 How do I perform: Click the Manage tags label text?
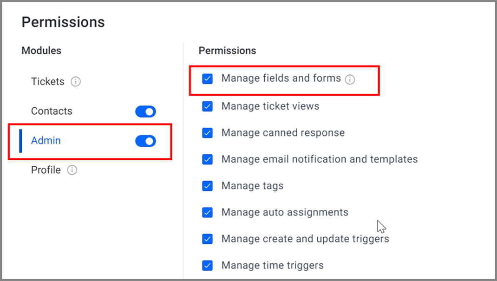tap(252, 186)
